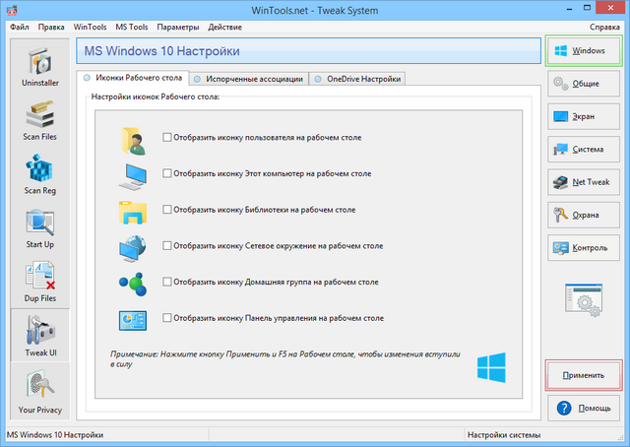This screenshot has height=447, width=630.
Task: Open the Dup Files finder
Action: (38, 282)
